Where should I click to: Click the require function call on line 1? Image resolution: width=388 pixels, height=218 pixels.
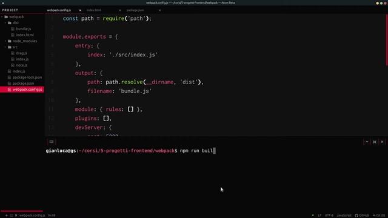click(113, 19)
